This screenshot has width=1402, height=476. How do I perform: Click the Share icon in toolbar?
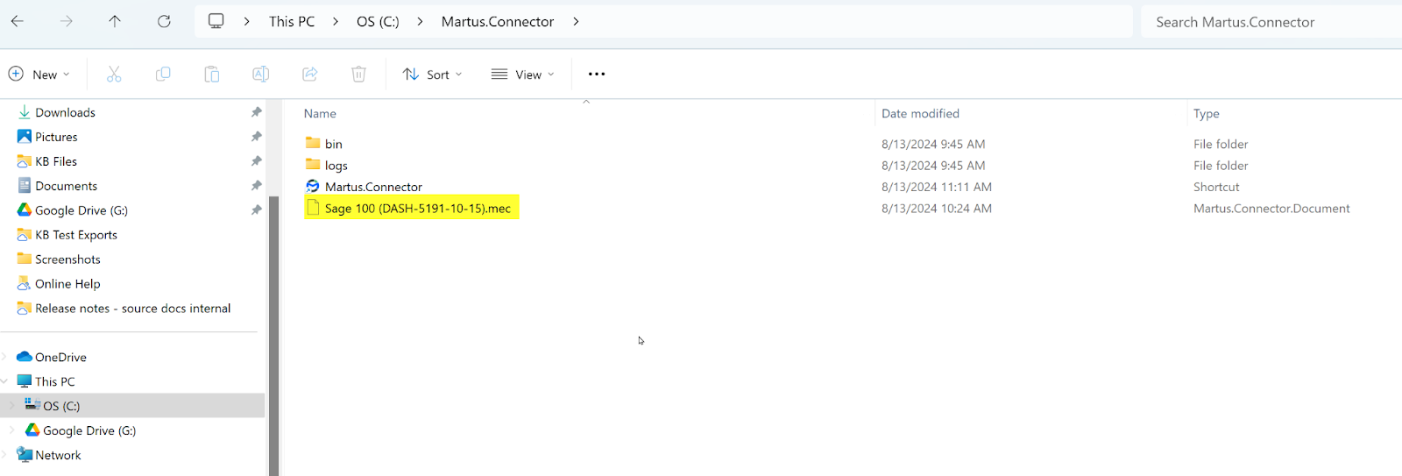pos(310,75)
